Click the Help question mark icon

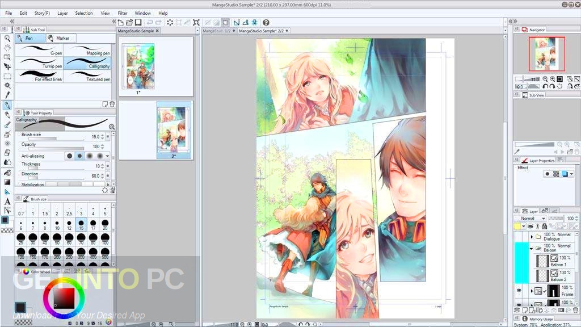tap(266, 23)
